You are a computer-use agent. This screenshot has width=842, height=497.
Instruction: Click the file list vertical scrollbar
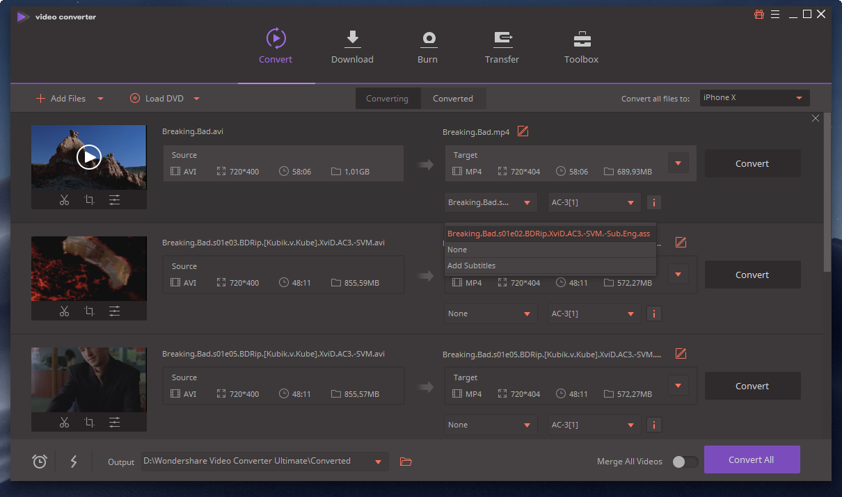click(x=827, y=193)
